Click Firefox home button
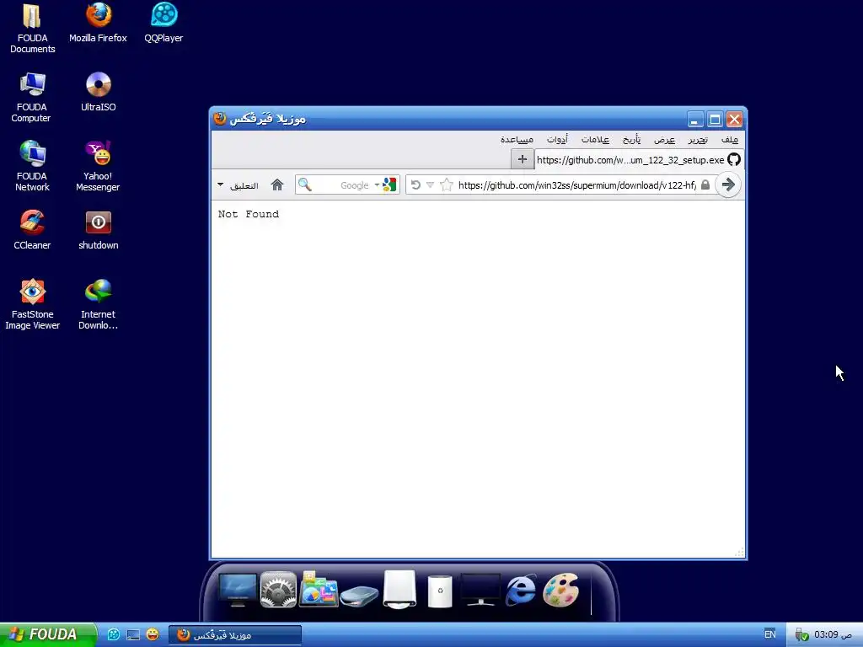This screenshot has width=863, height=647. click(x=276, y=184)
